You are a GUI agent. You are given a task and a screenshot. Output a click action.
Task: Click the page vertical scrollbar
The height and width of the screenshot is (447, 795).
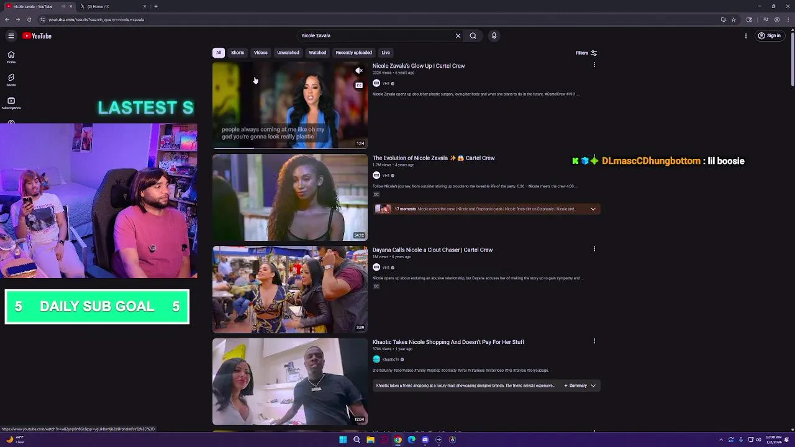(x=792, y=60)
